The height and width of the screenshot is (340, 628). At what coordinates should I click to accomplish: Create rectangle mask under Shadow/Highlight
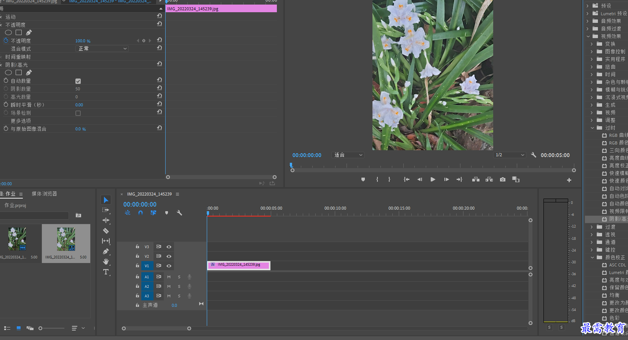pos(19,72)
